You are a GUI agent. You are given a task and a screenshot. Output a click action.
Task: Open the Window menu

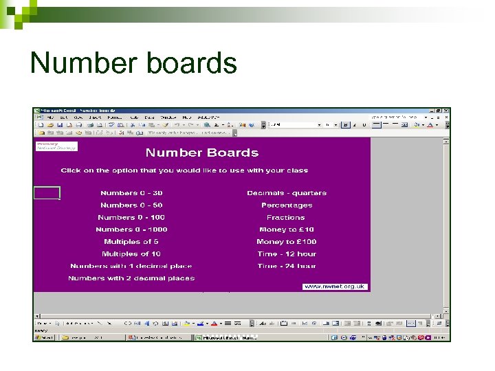coord(168,117)
